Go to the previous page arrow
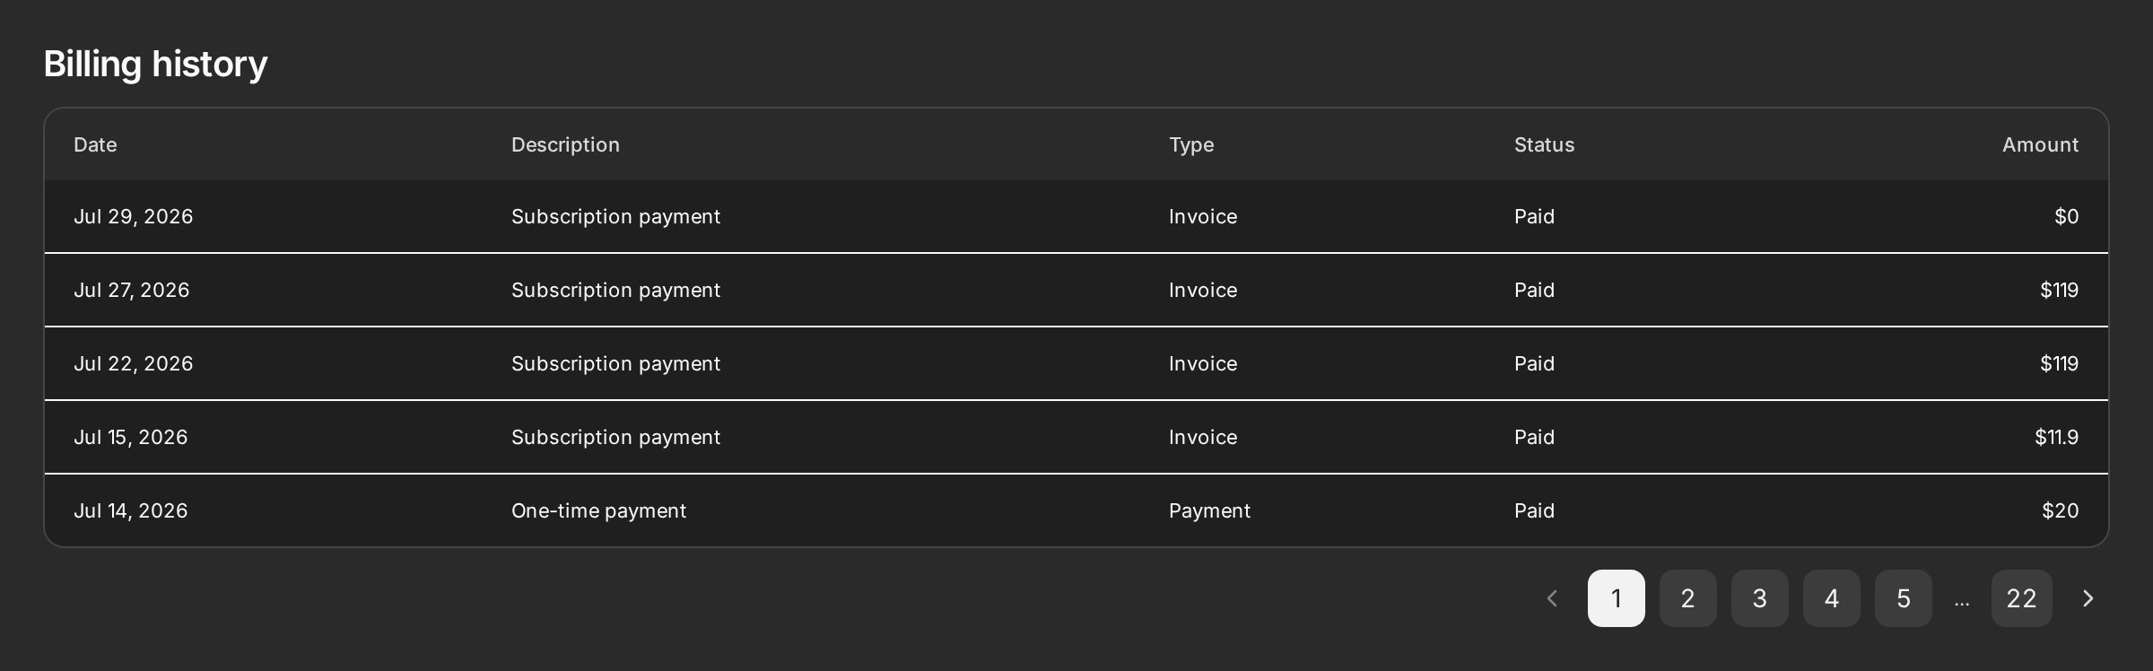The width and height of the screenshot is (2153, 671). click(x=1552, y=598)
